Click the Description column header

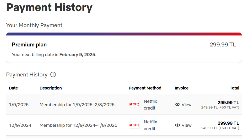[51, 88]
